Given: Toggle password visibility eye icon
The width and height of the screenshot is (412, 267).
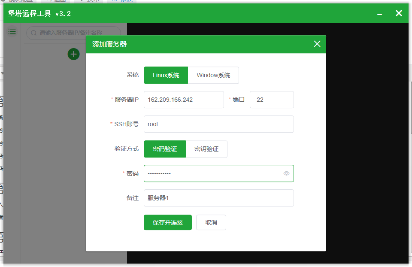Looking at the screenshot, I should [286, 173].
